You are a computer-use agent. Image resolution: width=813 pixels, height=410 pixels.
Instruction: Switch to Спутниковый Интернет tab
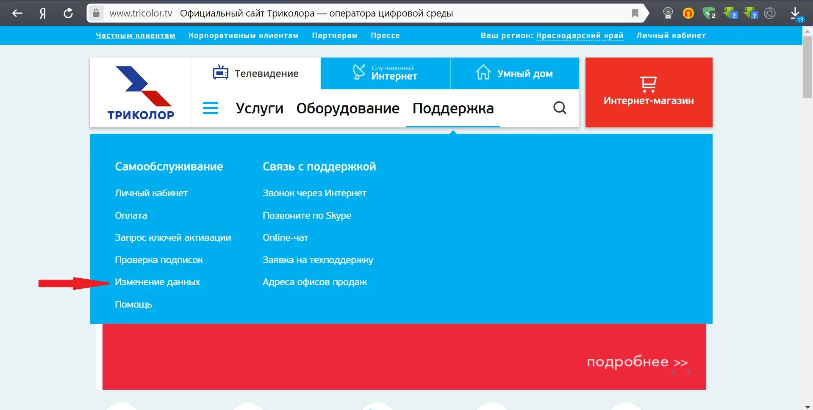coord(385,73)
